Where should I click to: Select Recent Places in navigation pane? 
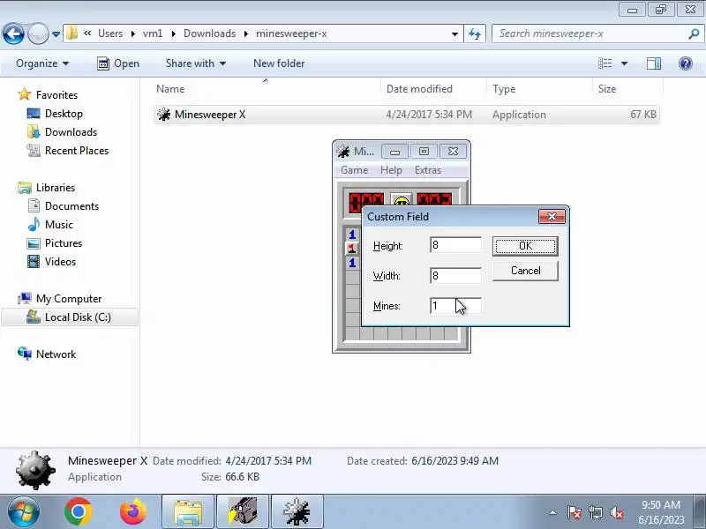pos(77,150)
